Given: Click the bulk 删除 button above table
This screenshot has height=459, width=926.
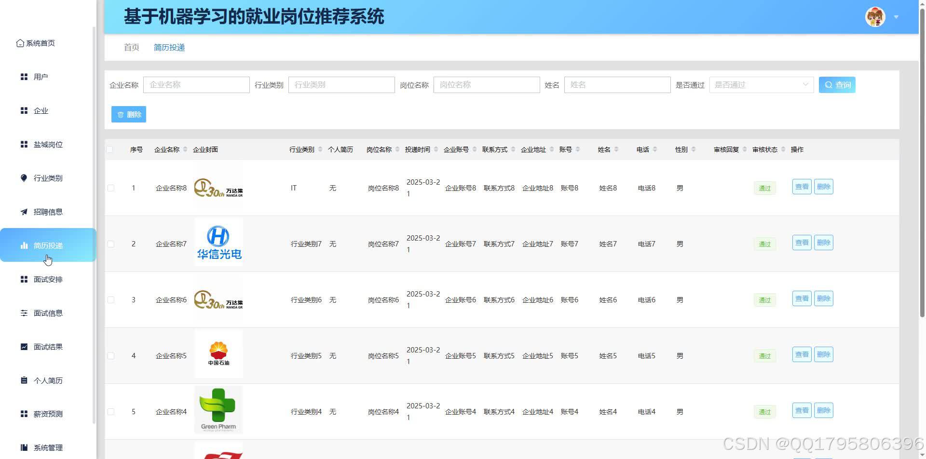Looking at the screenshot, I should coord(129,114).
